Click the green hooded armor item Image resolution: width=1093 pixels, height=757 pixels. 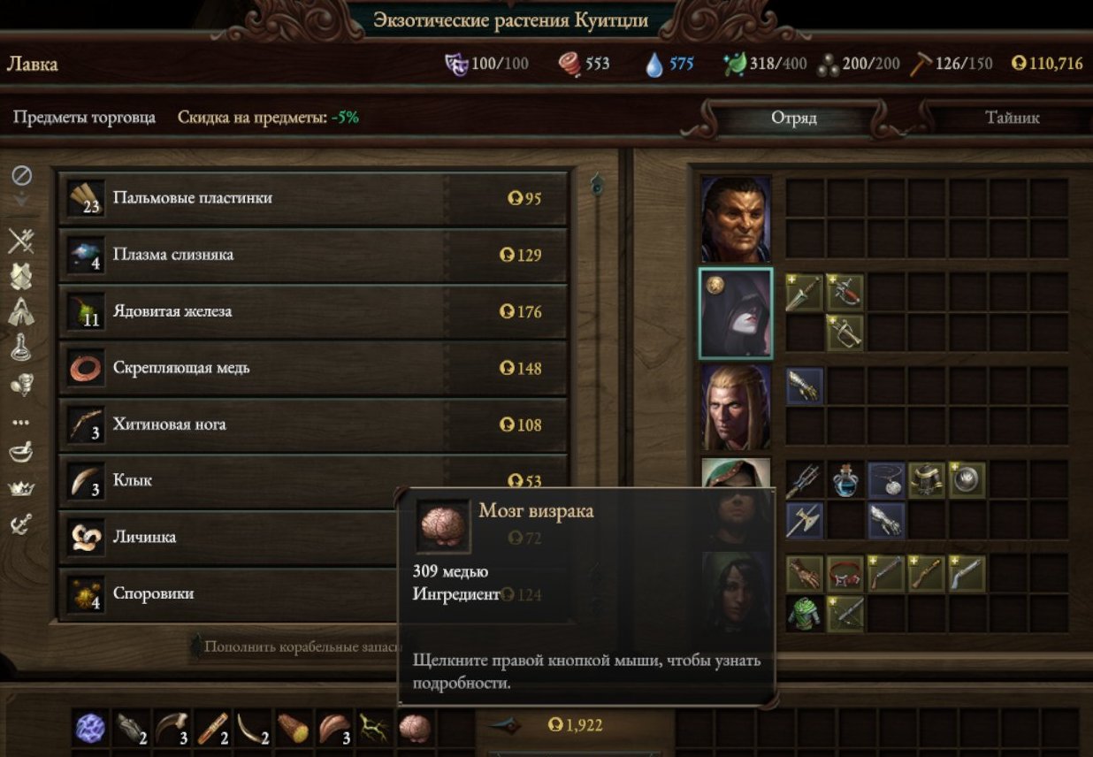pos(804,613)
